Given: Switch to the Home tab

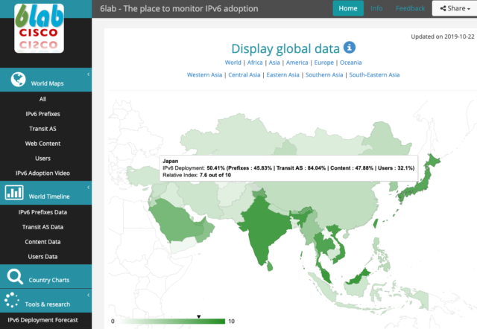Looking at the screenshot, I should (347, 8).
